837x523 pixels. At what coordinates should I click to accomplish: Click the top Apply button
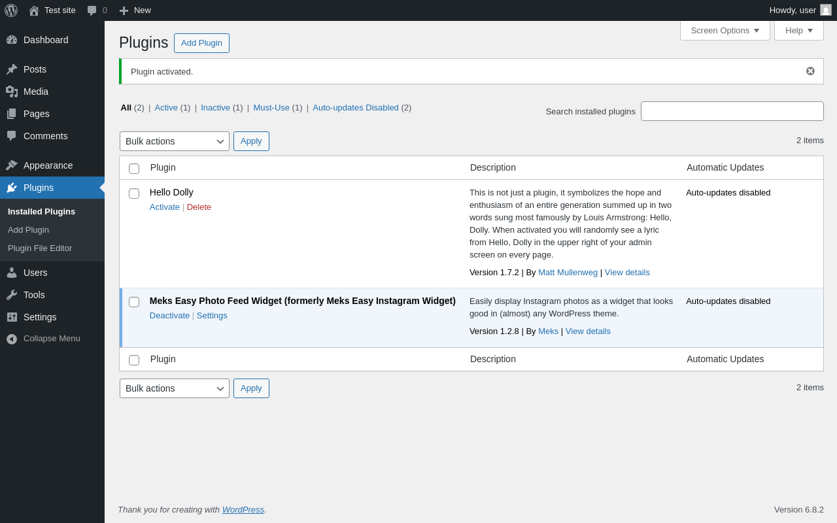coord(251,141)
